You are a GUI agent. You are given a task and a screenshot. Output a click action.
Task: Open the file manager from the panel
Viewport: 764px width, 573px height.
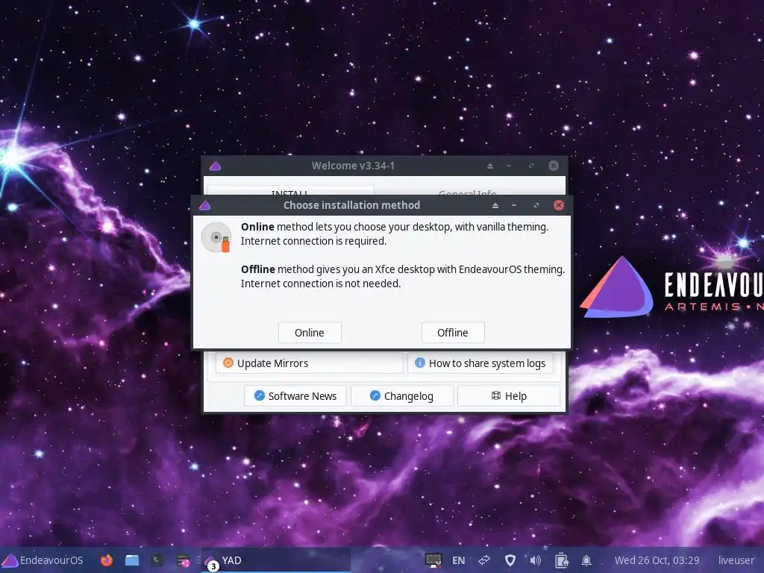click(x=132, y=560)
